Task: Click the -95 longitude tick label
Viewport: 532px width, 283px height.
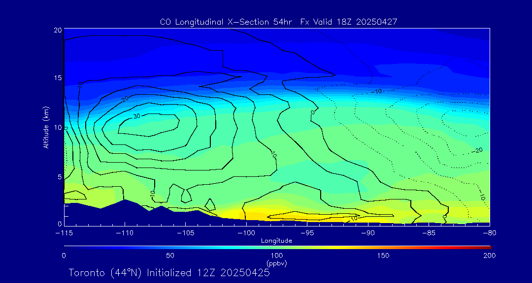Action: click(307, 233)
